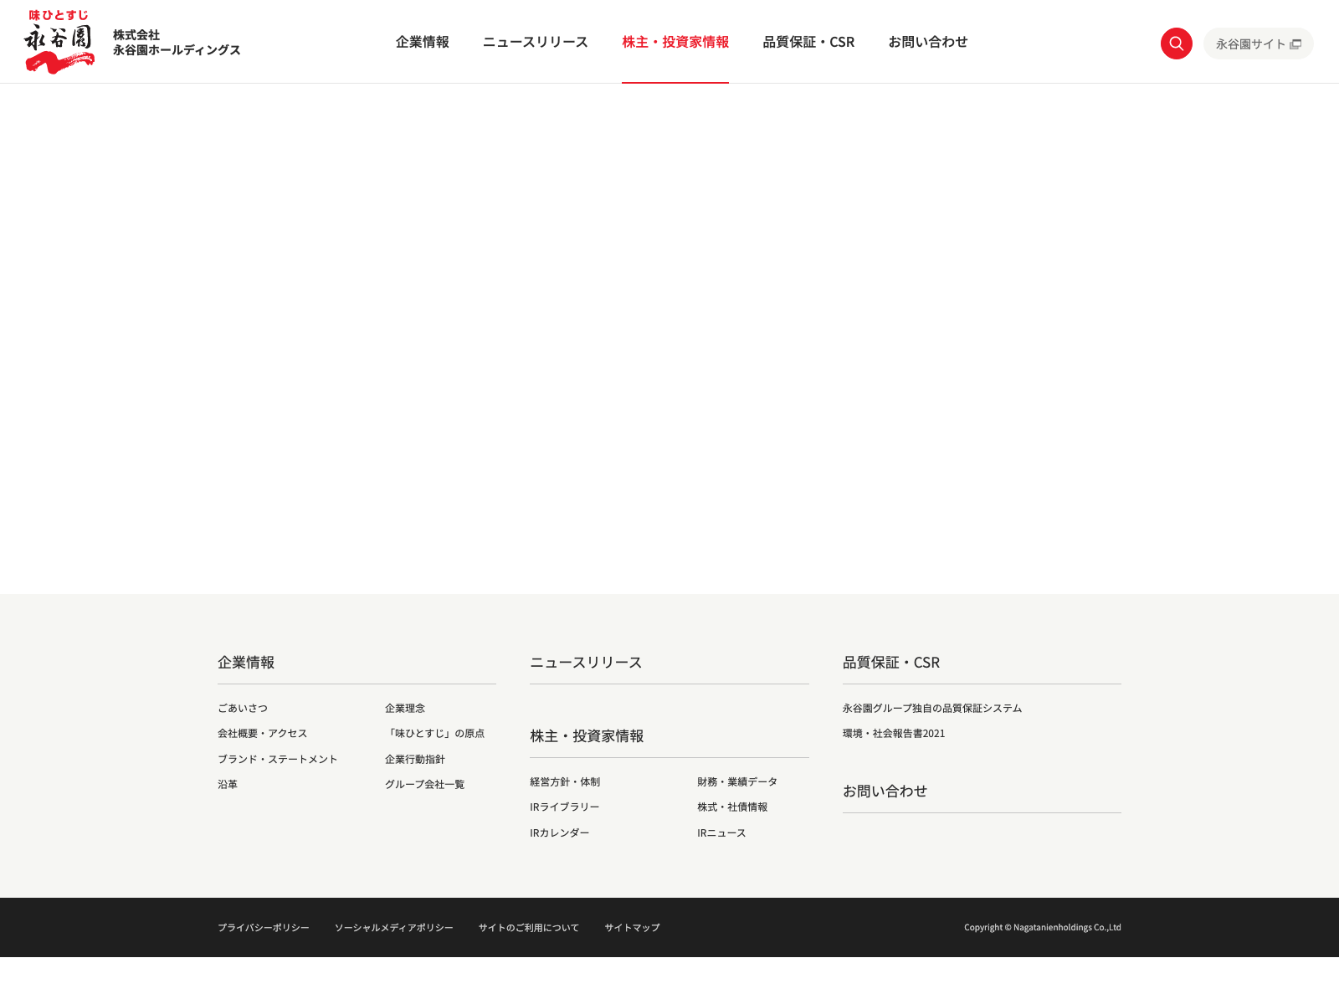Image resolution: width=1339 pixels, height=1004 pixels.
Task: Select 株主・投資家情報 in the top navigation
Action: (x=675, y=42)
